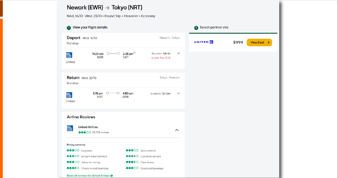The width and height of the screenshot is (337, 178).
Task: Click the United partner logo beside the $994 price
Action: coord(204,42)
